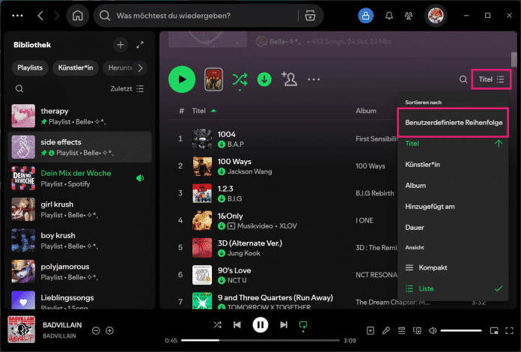
Task: Sort by Hinzugefügt am
Action: click(438, 205)
